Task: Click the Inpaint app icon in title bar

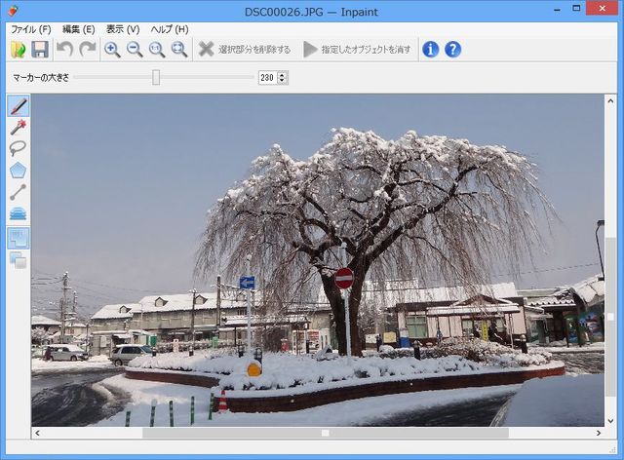Action: tap(13, 11)
